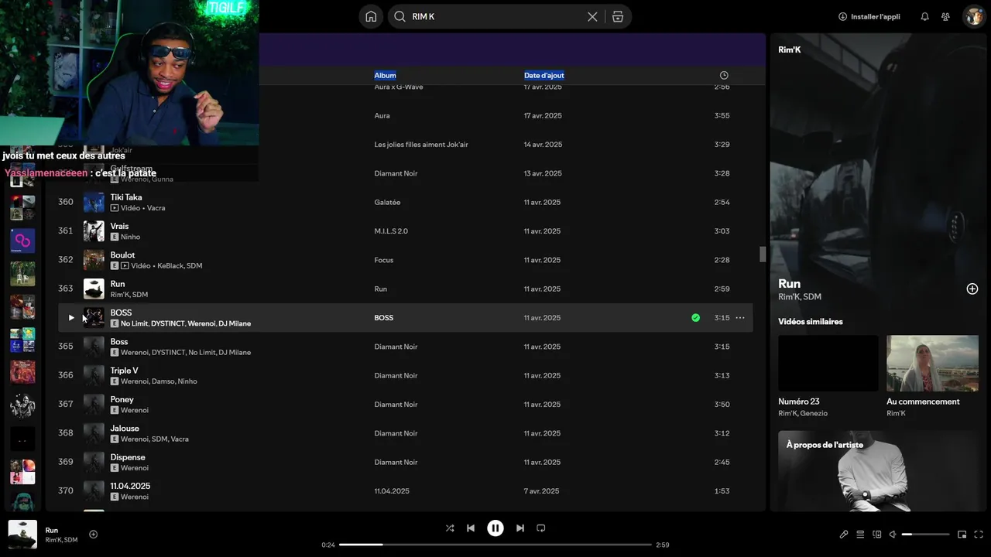Screen dimensions: 991x557
Task: Clear the RIM K search text
Action: pyautogui.click(x=592, y=16)
